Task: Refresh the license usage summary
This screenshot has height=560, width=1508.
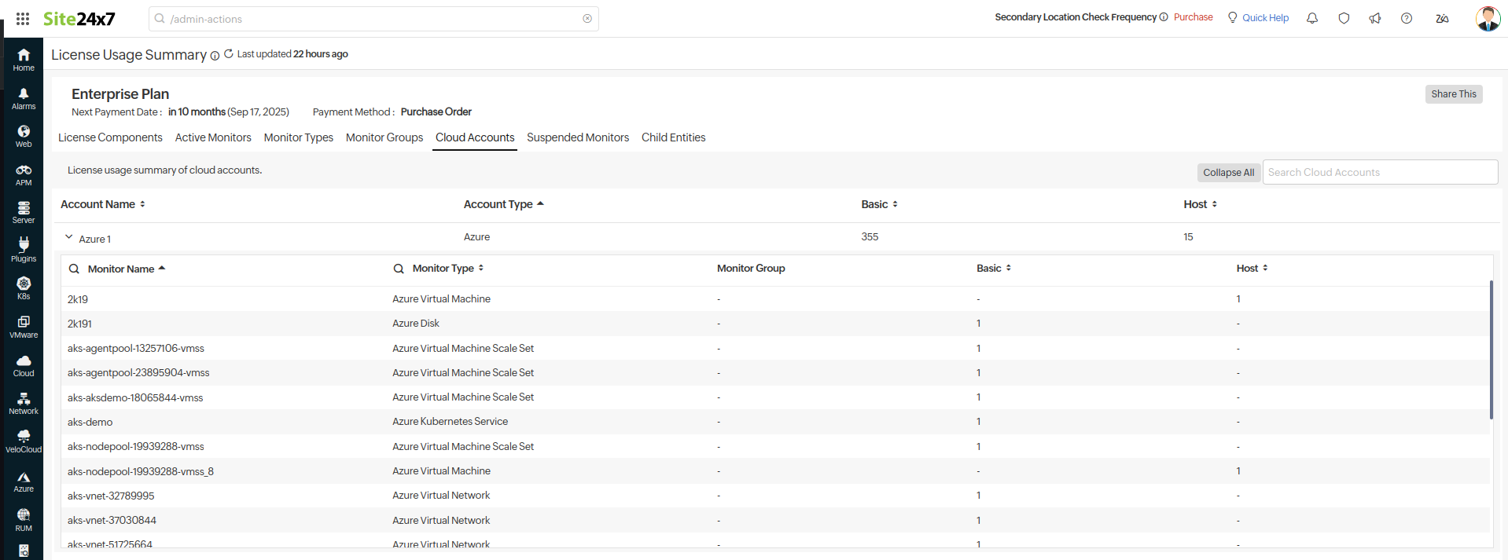Action: (x=229, y=54)
